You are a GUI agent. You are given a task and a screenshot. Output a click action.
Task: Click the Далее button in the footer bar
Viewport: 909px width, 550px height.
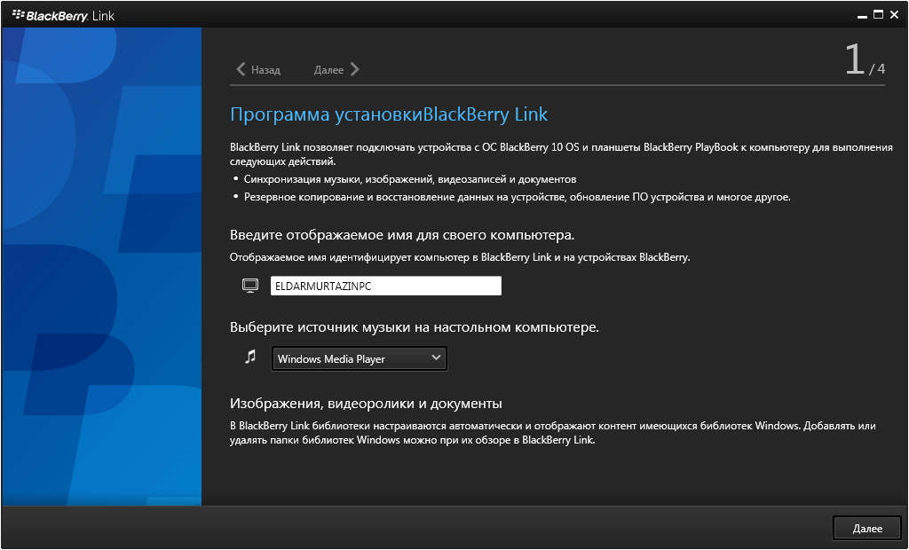pos(867,528)
